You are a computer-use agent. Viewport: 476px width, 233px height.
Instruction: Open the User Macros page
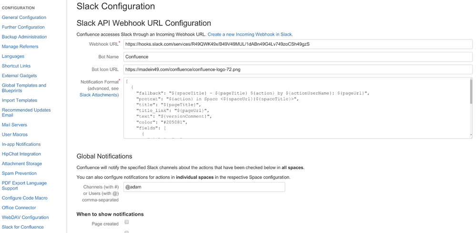click(x=15, y=135)
